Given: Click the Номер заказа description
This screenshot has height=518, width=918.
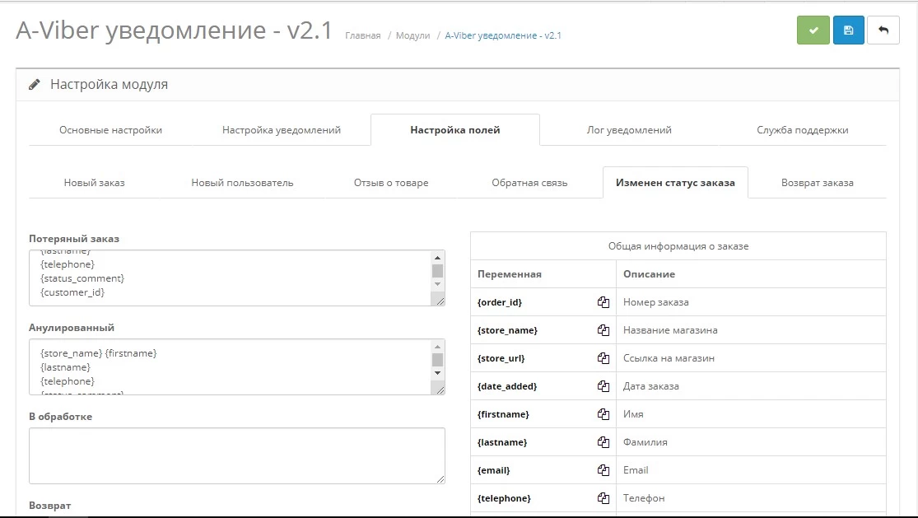Looking at the screenshot, I should (x=655, y=302).
